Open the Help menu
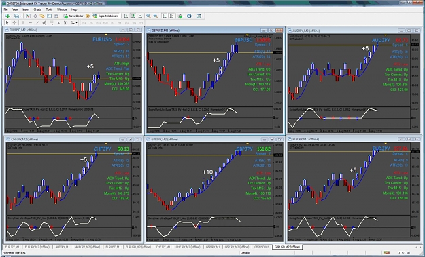425x257 pixels. tap(74, 9)
